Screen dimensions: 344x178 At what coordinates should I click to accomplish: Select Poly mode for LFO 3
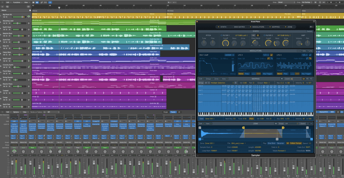[285, 74]
